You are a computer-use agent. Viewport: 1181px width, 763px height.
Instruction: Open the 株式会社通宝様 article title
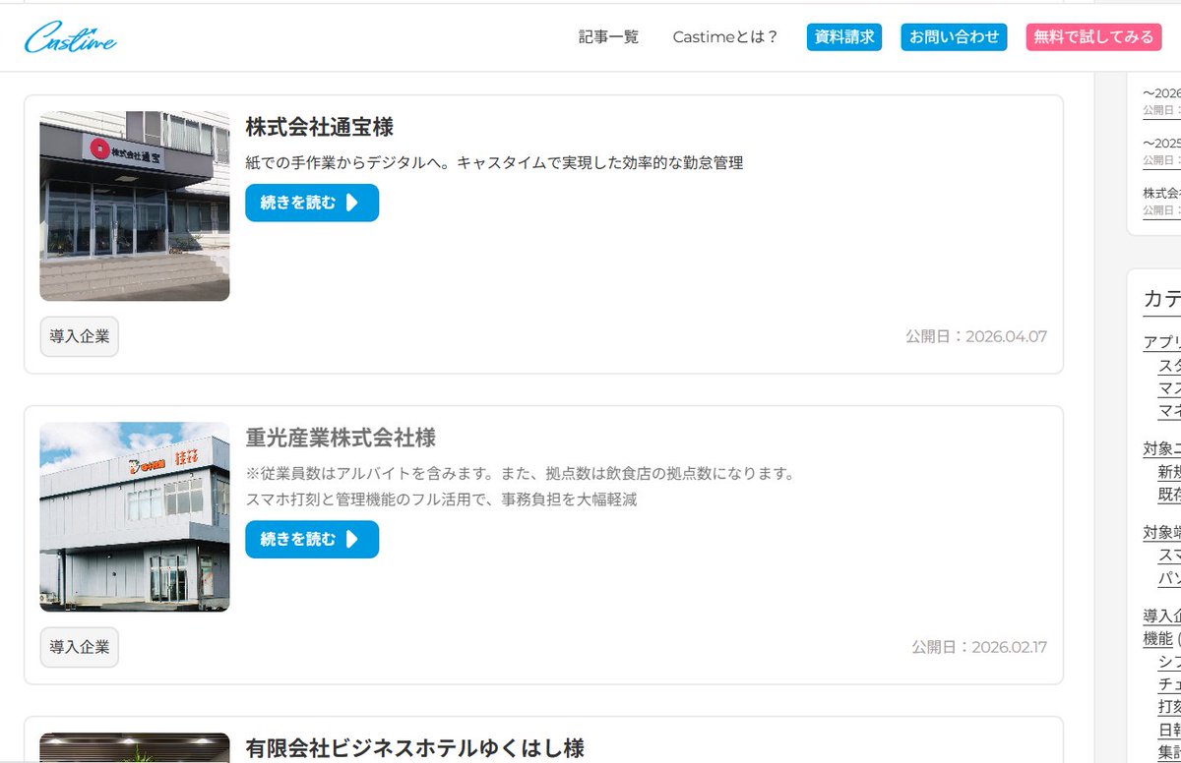point(320,127)
